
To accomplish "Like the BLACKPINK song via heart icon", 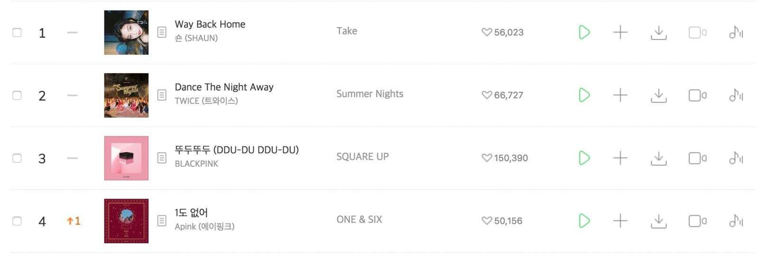I will click(487, 158).
